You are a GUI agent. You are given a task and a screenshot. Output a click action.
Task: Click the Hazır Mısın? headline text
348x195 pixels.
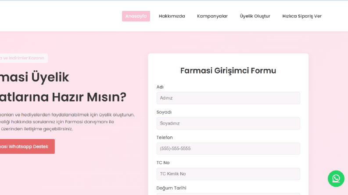[x=89, y=97]
